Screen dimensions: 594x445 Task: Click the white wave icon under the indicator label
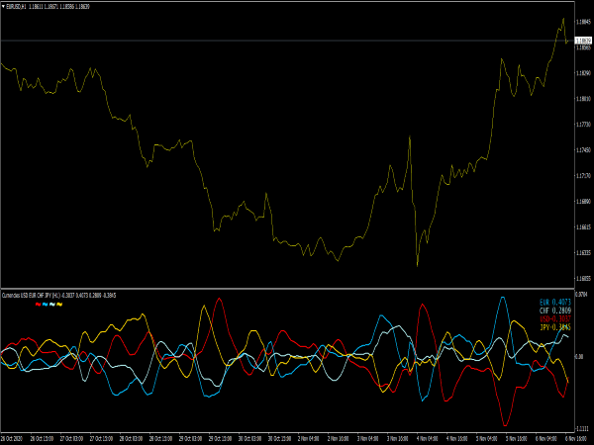tap(52, 305)
